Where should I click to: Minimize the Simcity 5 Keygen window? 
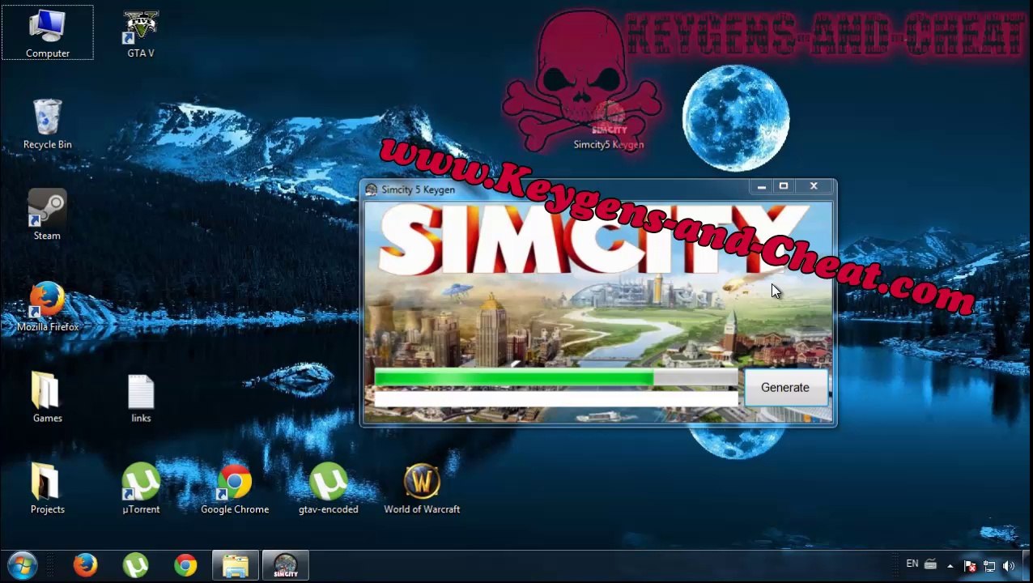tap(761, 187)
